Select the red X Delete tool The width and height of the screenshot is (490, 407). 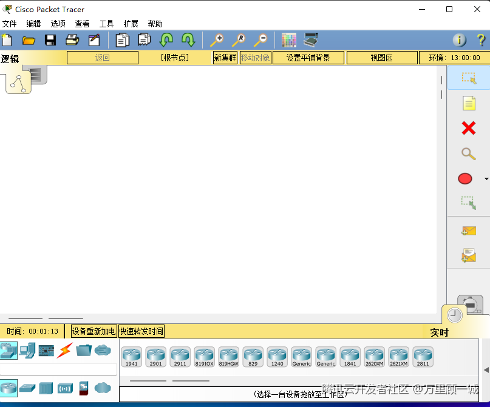[x=469, y=128]
